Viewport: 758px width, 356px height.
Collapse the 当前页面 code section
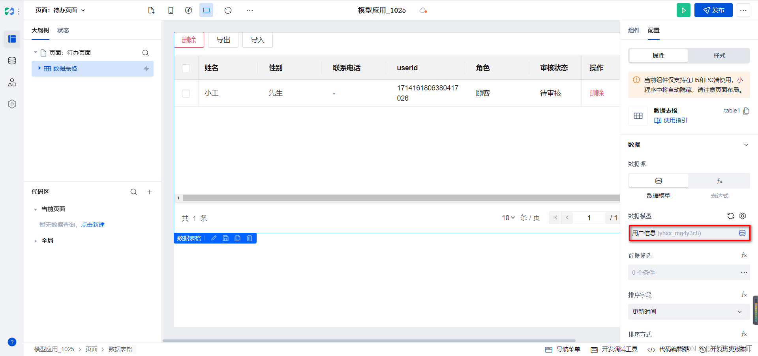(x=36, y=209)
